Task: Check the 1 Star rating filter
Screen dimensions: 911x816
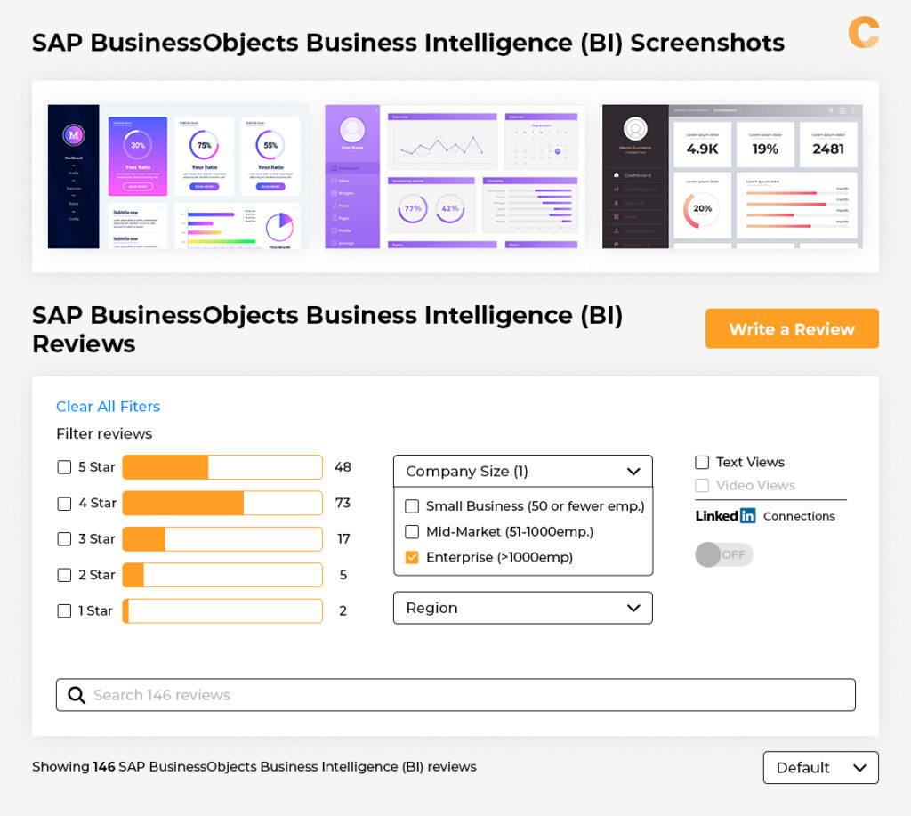Action: coord(63,610)
